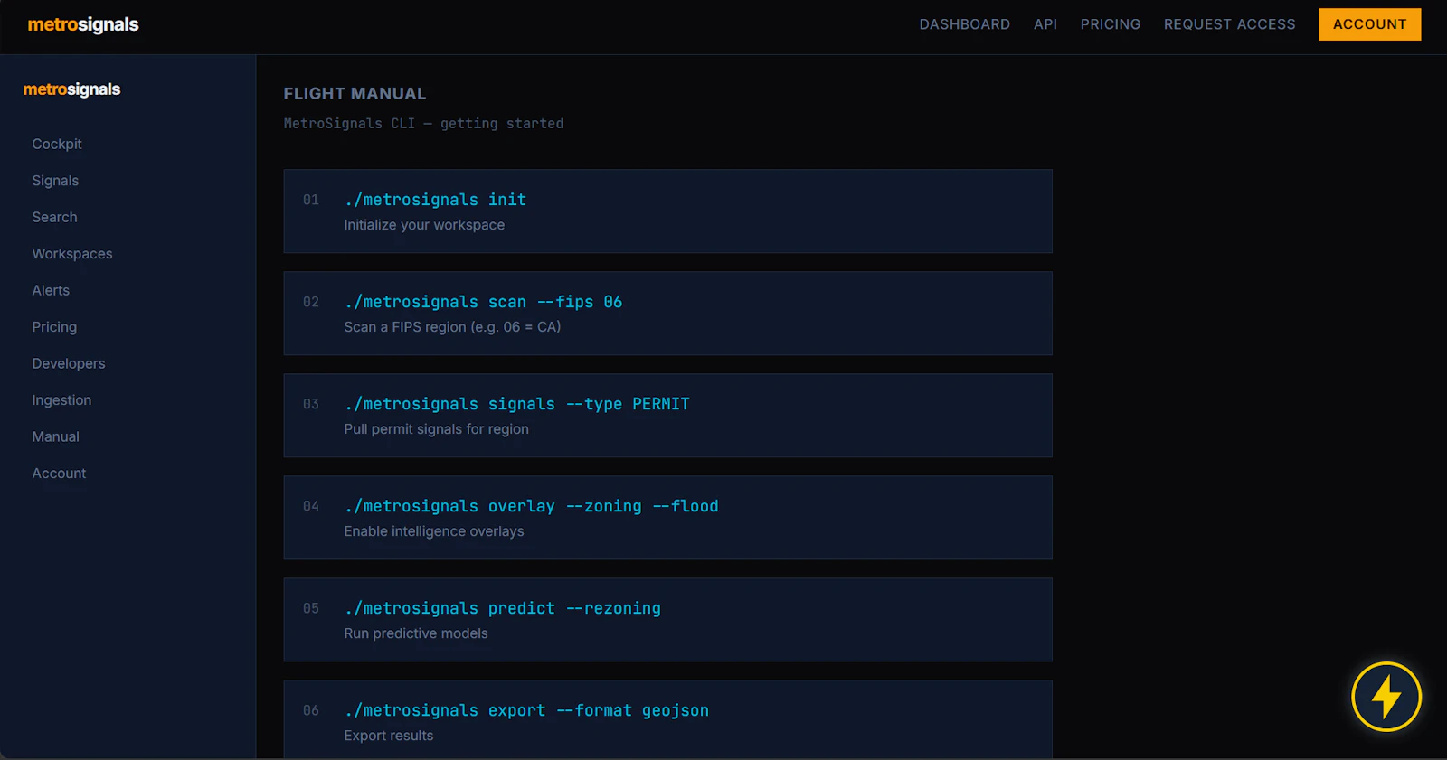This screenshot has height=760, width=1447.
Task: Click the metrosignals logo in top bar
Action: tap(83, 24)
